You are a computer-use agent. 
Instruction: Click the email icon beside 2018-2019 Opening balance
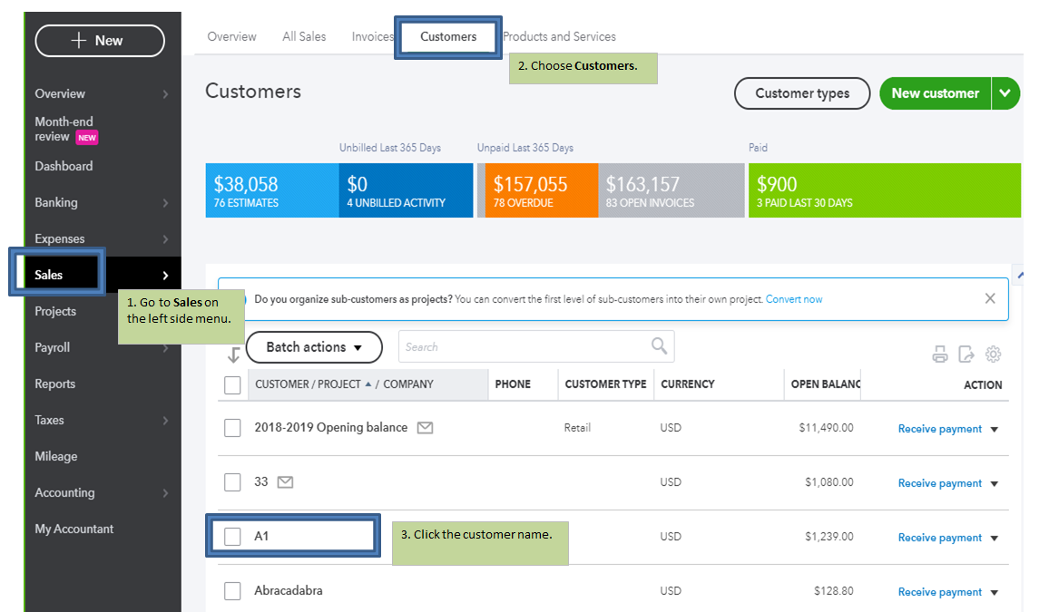pos(425,428)
